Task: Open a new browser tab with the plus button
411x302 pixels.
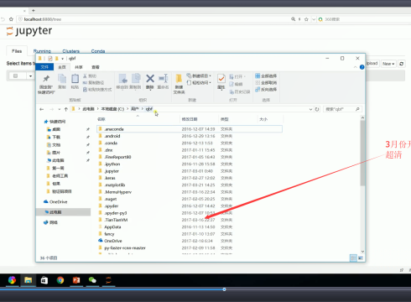Action: coord(34,11)
